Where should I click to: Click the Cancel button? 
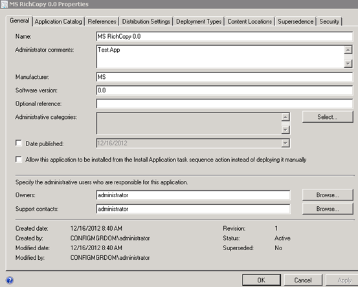click(303, 280)
